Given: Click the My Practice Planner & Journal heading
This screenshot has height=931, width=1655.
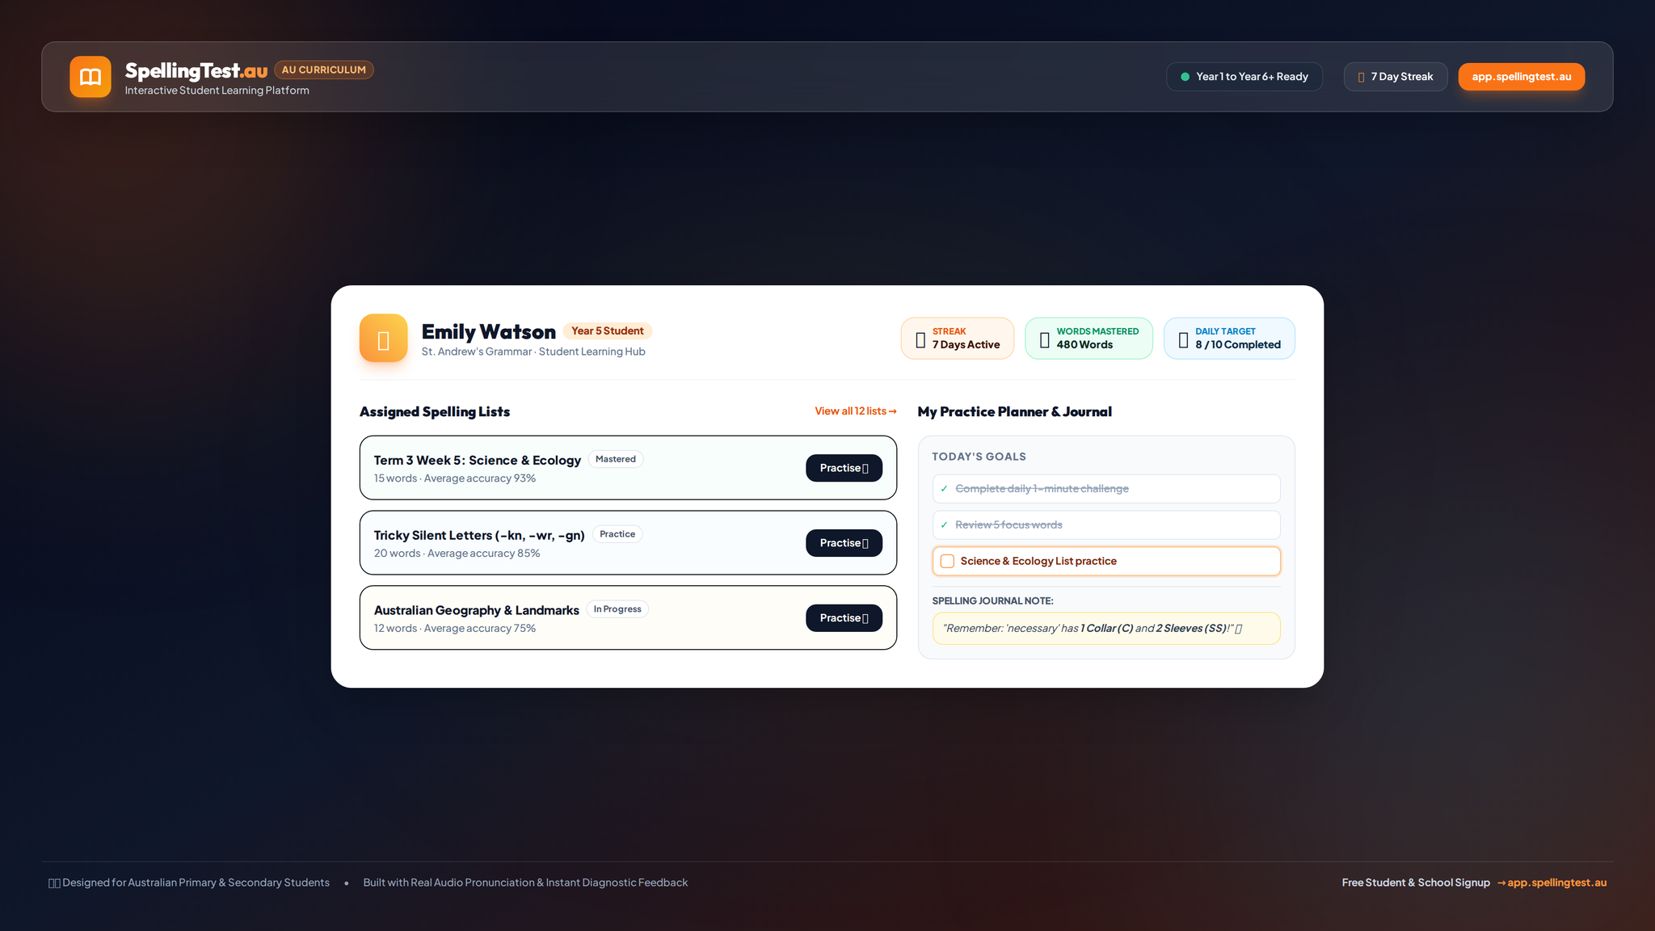Looking at the screenshot, I should 1015,411.
